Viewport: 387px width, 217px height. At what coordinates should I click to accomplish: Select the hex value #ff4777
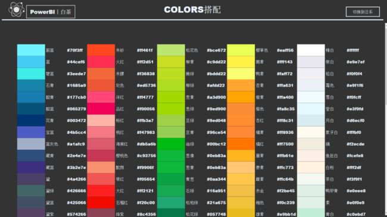[x=145, y=97]
